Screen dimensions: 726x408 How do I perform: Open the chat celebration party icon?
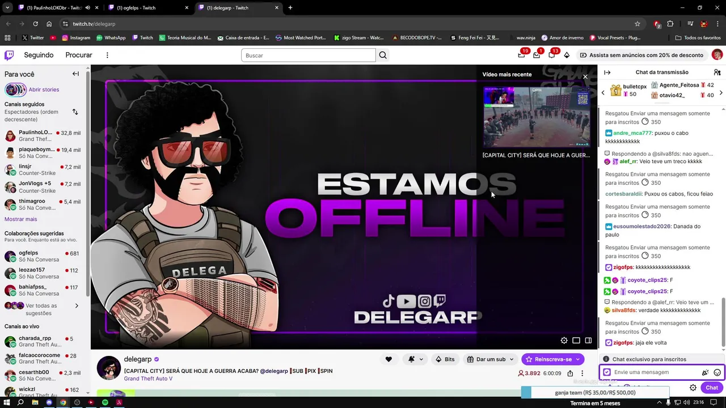pos(705,372)
